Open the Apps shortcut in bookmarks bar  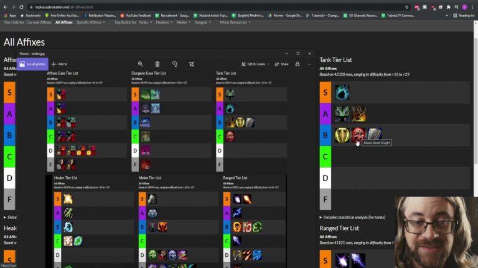tap(10, 15)
